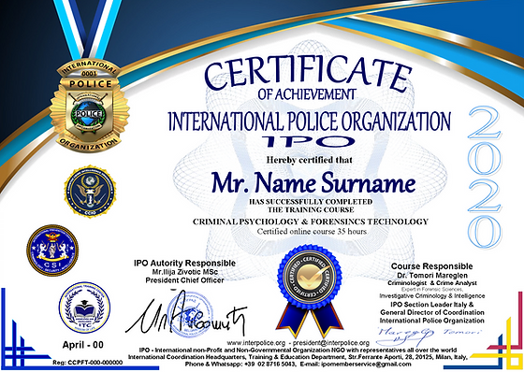The width and height of the screenshot is (524, 372).
Task: Click 'INTERNATIONAL POLICE ORGANIZATION' title text
Action: point(310,122)
